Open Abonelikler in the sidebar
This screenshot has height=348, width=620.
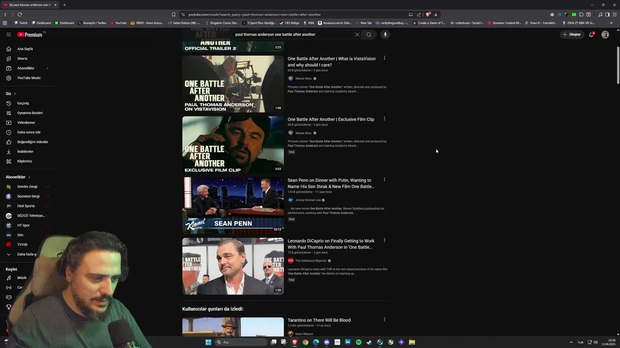click(26, 68)
